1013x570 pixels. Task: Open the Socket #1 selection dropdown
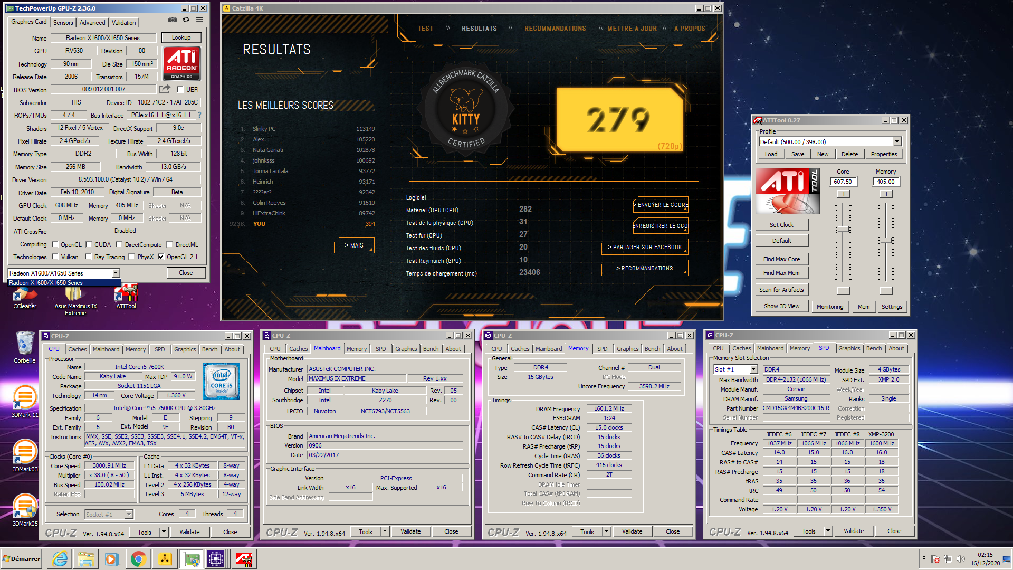tap(129, 514)
